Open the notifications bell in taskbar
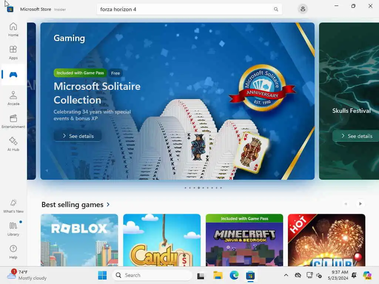The height and width of the screenshot is (284, 379). click(354, 275)
